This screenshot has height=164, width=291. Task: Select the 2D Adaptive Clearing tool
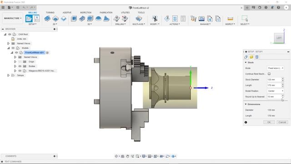click(x=47, y=19)
